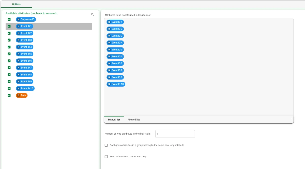The image size is (305, 169).
Task: Switch to the Options tab
Action: pos(17,4)
